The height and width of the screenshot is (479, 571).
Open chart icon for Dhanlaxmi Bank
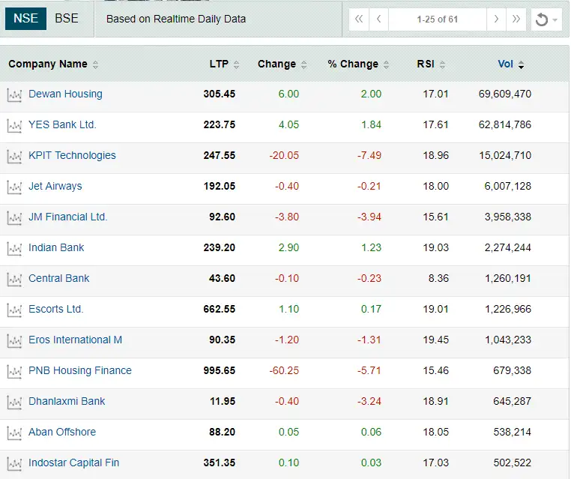coord(14,402)
